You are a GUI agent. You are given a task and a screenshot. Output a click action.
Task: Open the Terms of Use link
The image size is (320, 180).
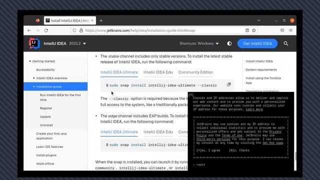pos(232,135)
